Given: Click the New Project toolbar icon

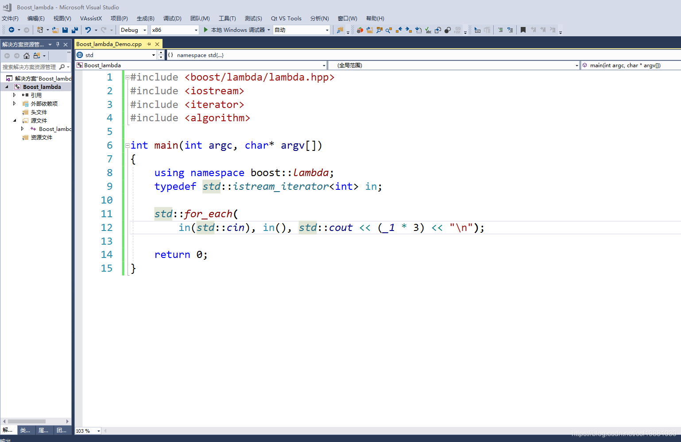Looking at the screenshot, I should click(x=40, y=30).
